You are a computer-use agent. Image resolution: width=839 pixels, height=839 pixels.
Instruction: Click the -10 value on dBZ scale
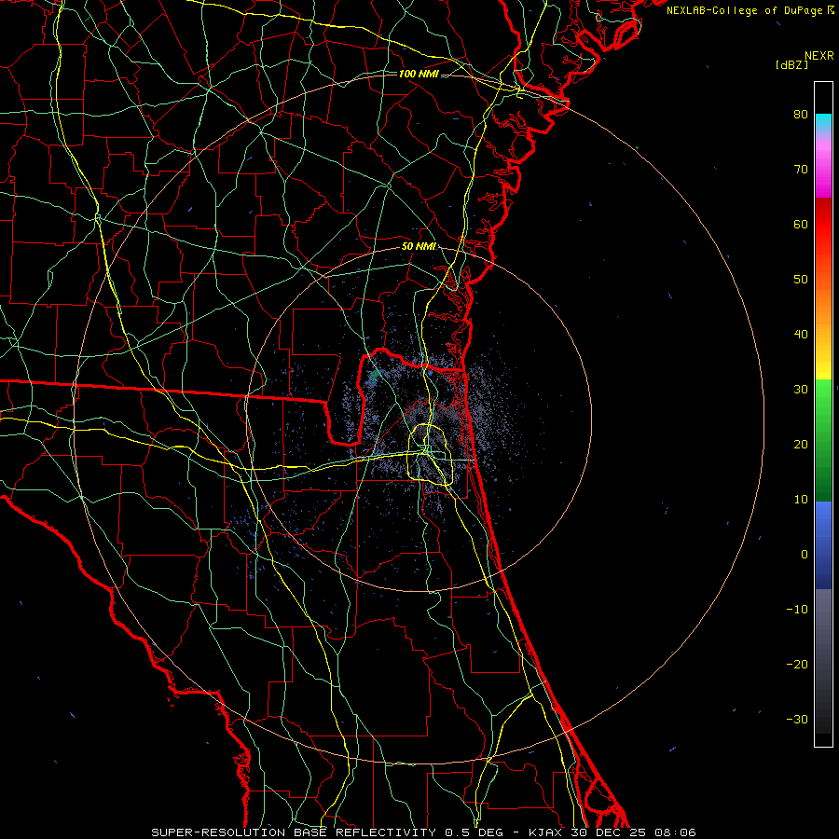(x=797, y=610)
